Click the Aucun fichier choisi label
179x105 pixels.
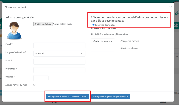(x=63, y=24)
